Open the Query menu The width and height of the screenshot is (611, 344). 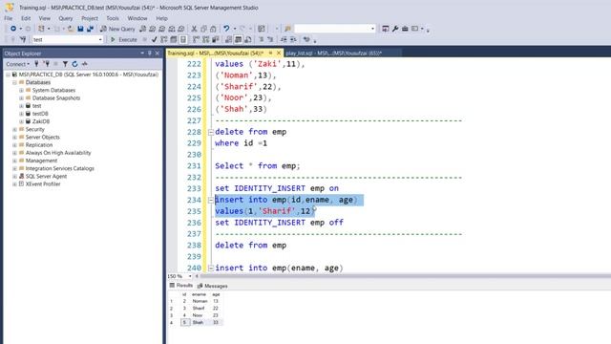(66, 18)
